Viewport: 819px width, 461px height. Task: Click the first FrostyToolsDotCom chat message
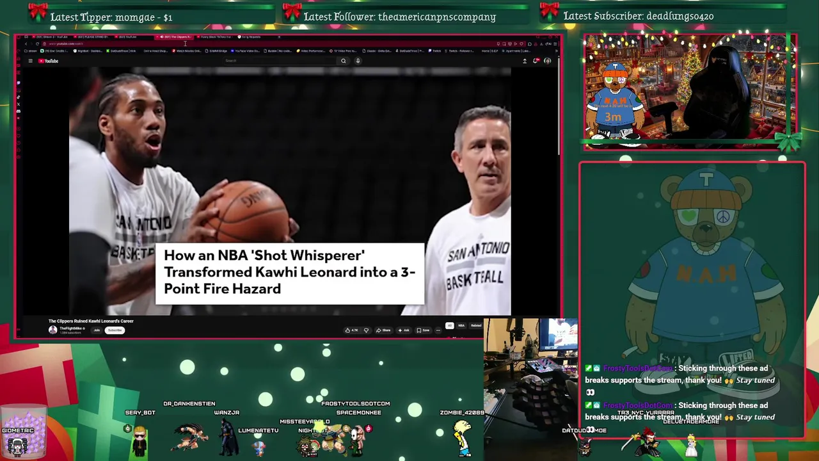(681, 380)
